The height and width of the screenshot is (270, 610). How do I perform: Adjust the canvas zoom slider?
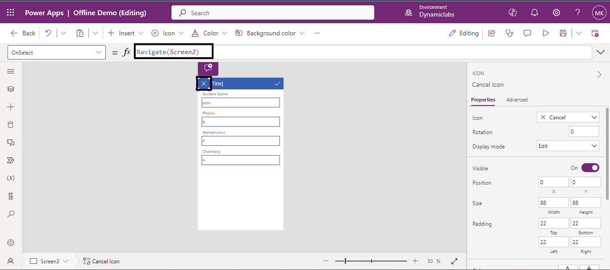tap(346, 261)
